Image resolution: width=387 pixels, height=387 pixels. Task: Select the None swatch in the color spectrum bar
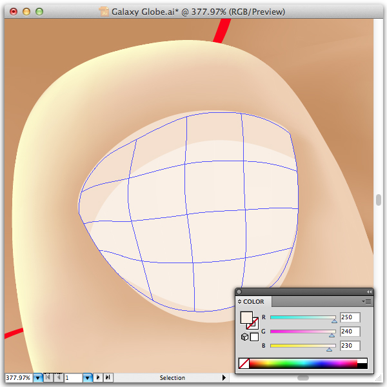point(244,364)
